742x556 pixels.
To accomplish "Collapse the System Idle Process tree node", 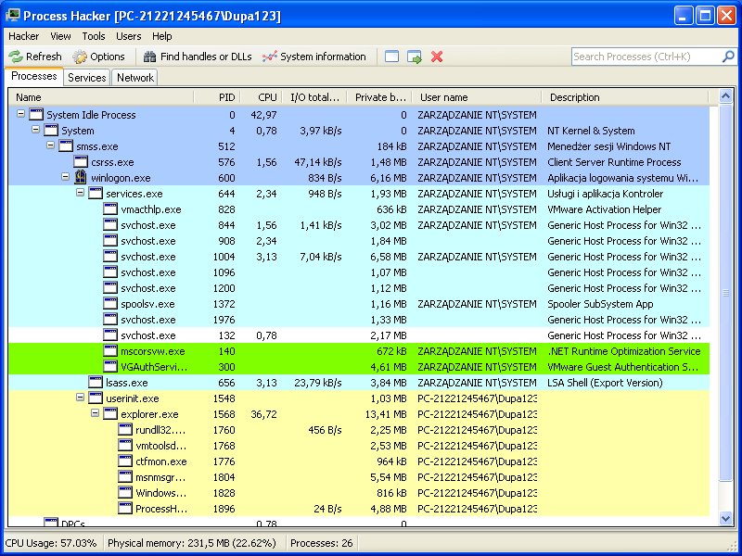I will tap(21, 115).
